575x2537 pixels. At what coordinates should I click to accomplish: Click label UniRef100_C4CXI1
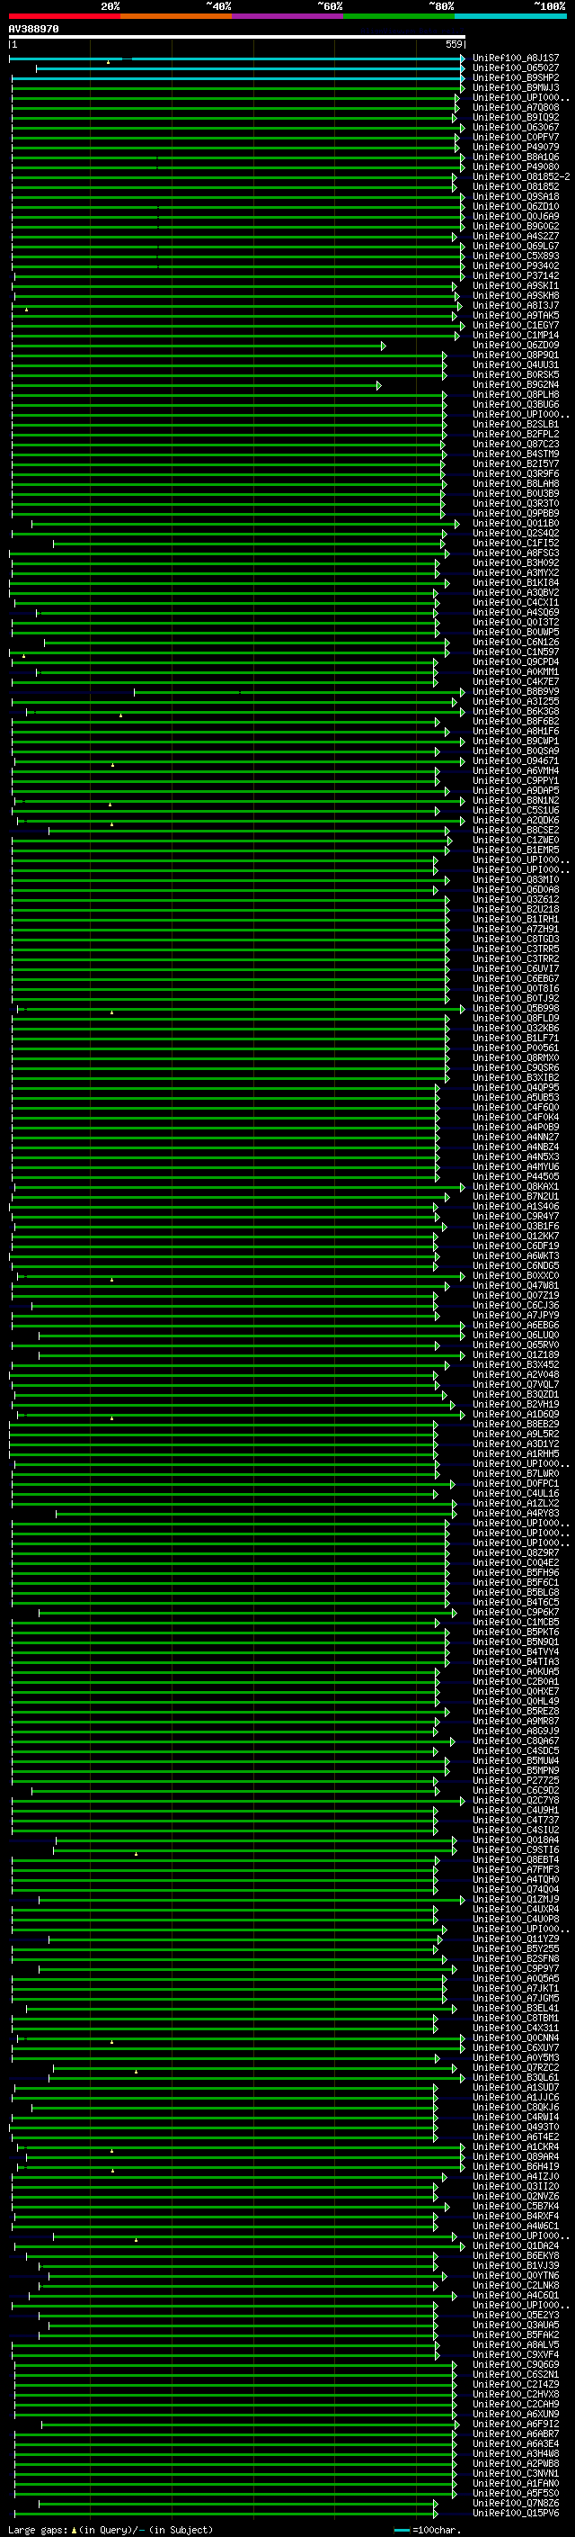coord(516,603)
